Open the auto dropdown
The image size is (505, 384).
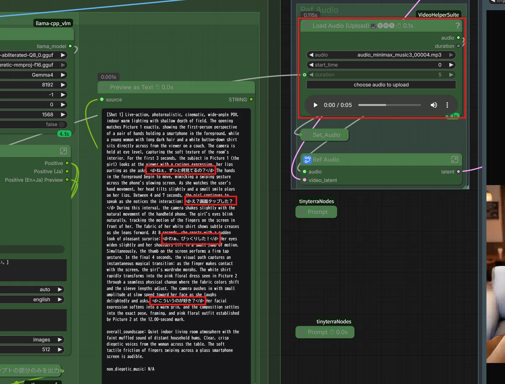pyautogui.click(x=32, y=289)
